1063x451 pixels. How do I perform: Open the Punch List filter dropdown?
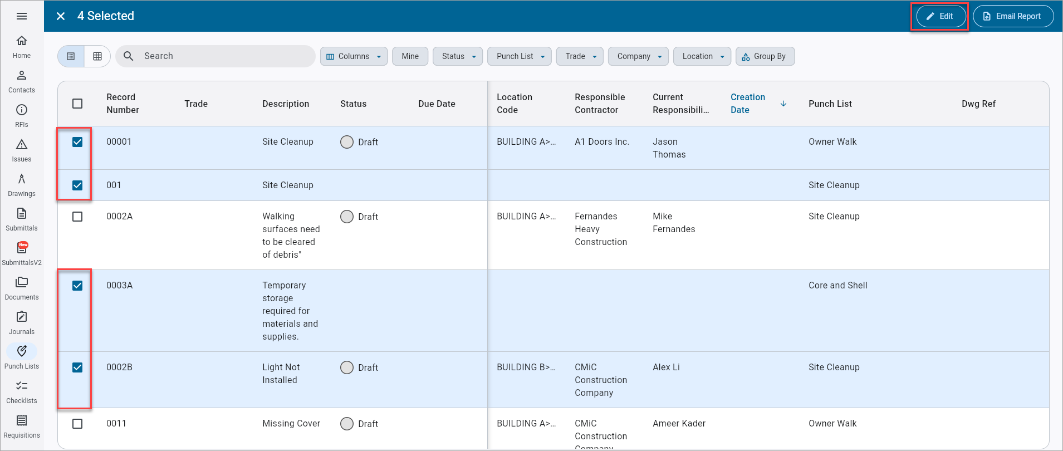[x=520, y=56]
